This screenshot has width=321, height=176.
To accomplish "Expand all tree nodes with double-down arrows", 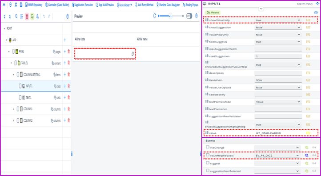I will [x=4, y=16].
